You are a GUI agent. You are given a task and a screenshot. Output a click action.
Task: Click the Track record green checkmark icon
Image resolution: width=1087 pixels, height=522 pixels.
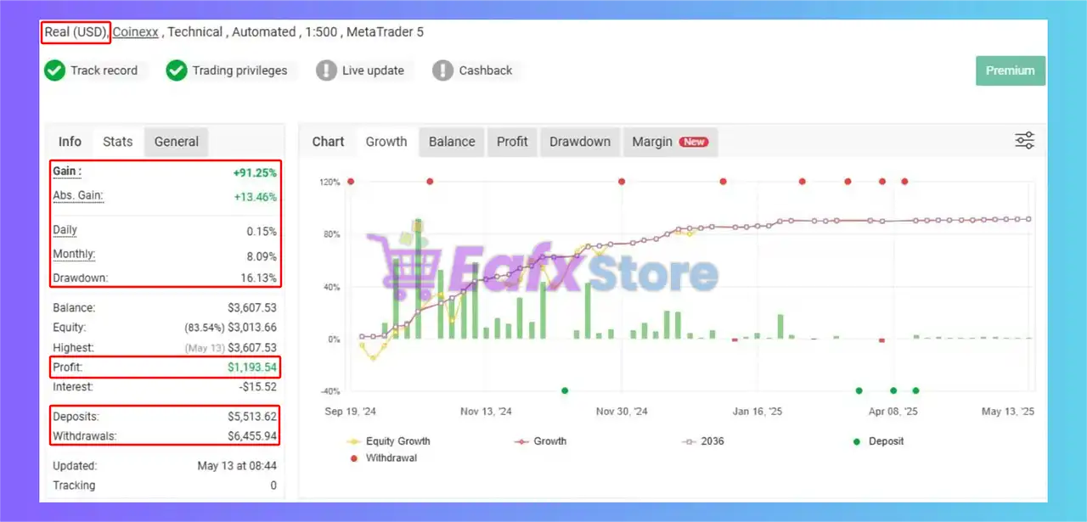(x=55, y=70)
